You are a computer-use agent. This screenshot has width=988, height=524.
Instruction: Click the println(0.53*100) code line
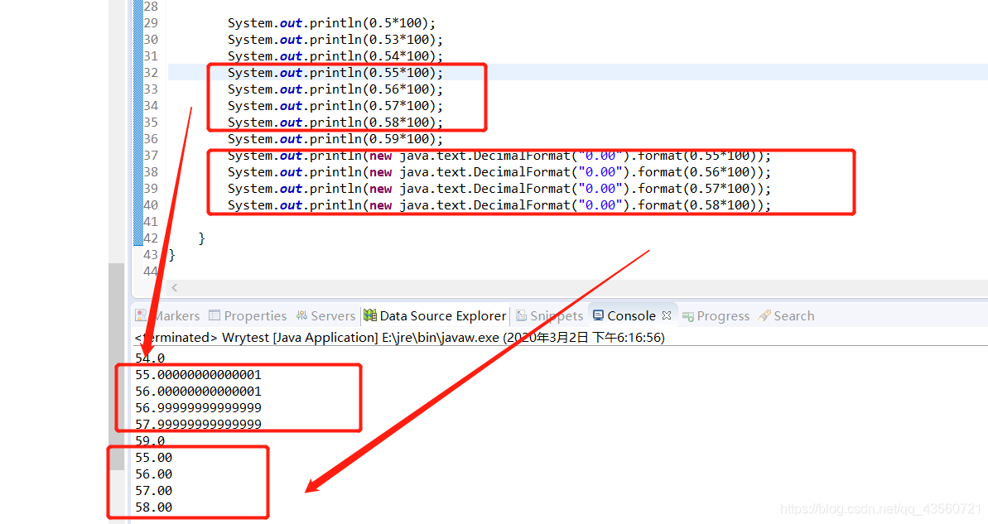(x=335, y=40)
